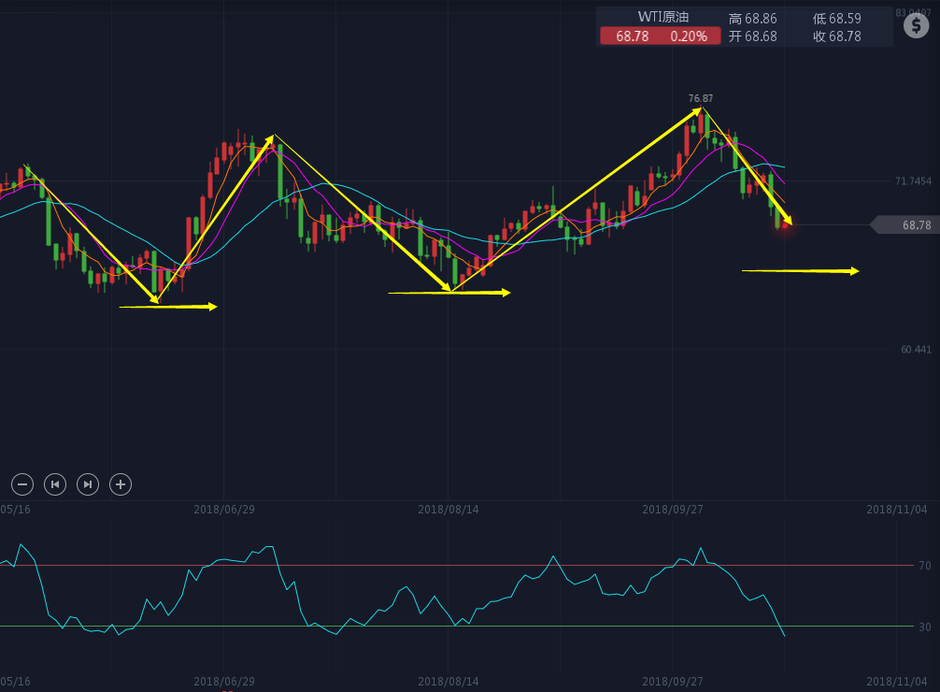Screen dimensions: 940x692
Task: Click the 76.87 peak price label
Action: click(x=701, y=98)
